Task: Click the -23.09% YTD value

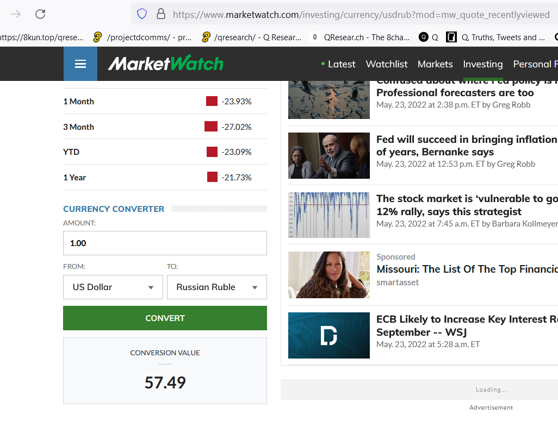Action: [x=236, y=152]
